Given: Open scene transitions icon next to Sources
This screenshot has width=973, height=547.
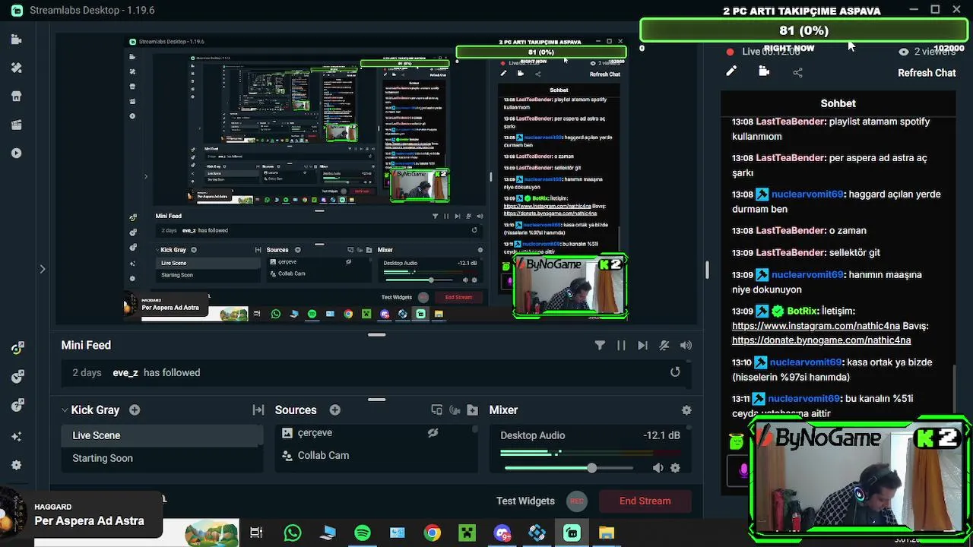Looking at the screenshot, I should (x=258, y=409).
